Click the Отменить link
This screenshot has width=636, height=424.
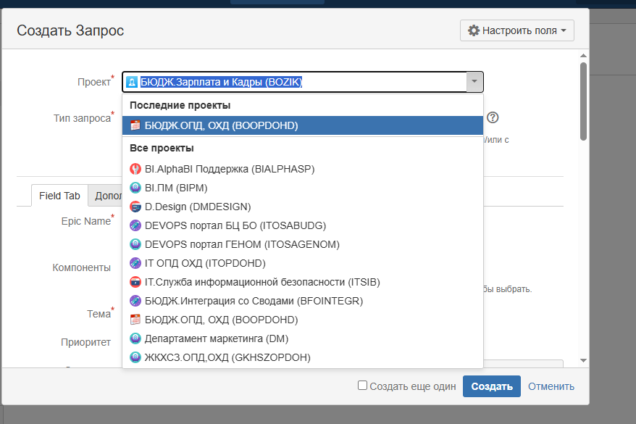pos(551,386)
